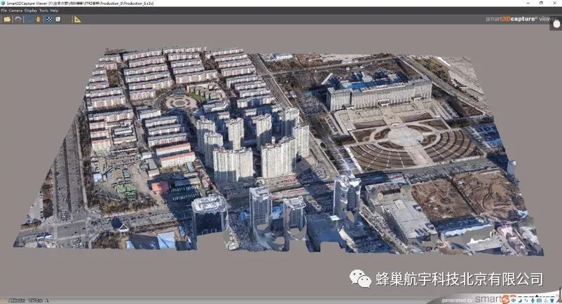Select the pan hand tool

[39, 19]
